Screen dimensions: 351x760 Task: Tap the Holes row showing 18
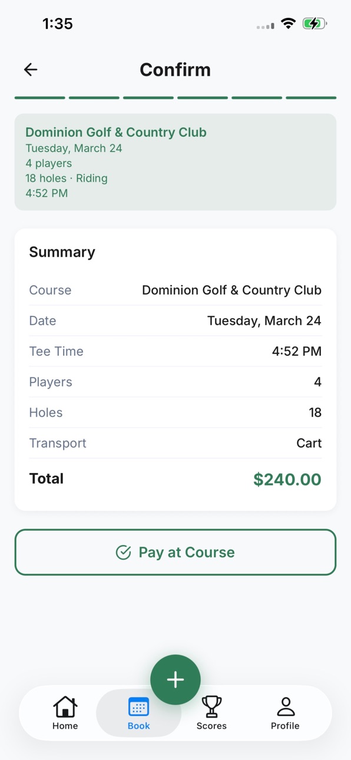pyautogui.click(x=175, y=412)
